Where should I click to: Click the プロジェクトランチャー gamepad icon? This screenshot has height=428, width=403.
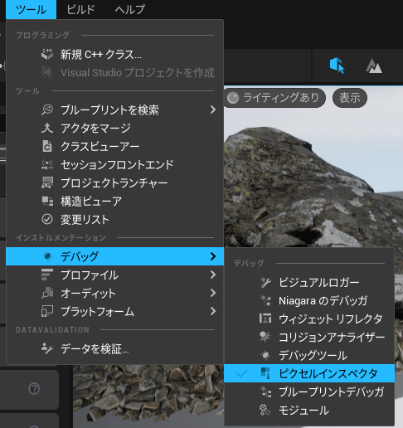click(47, 182)
